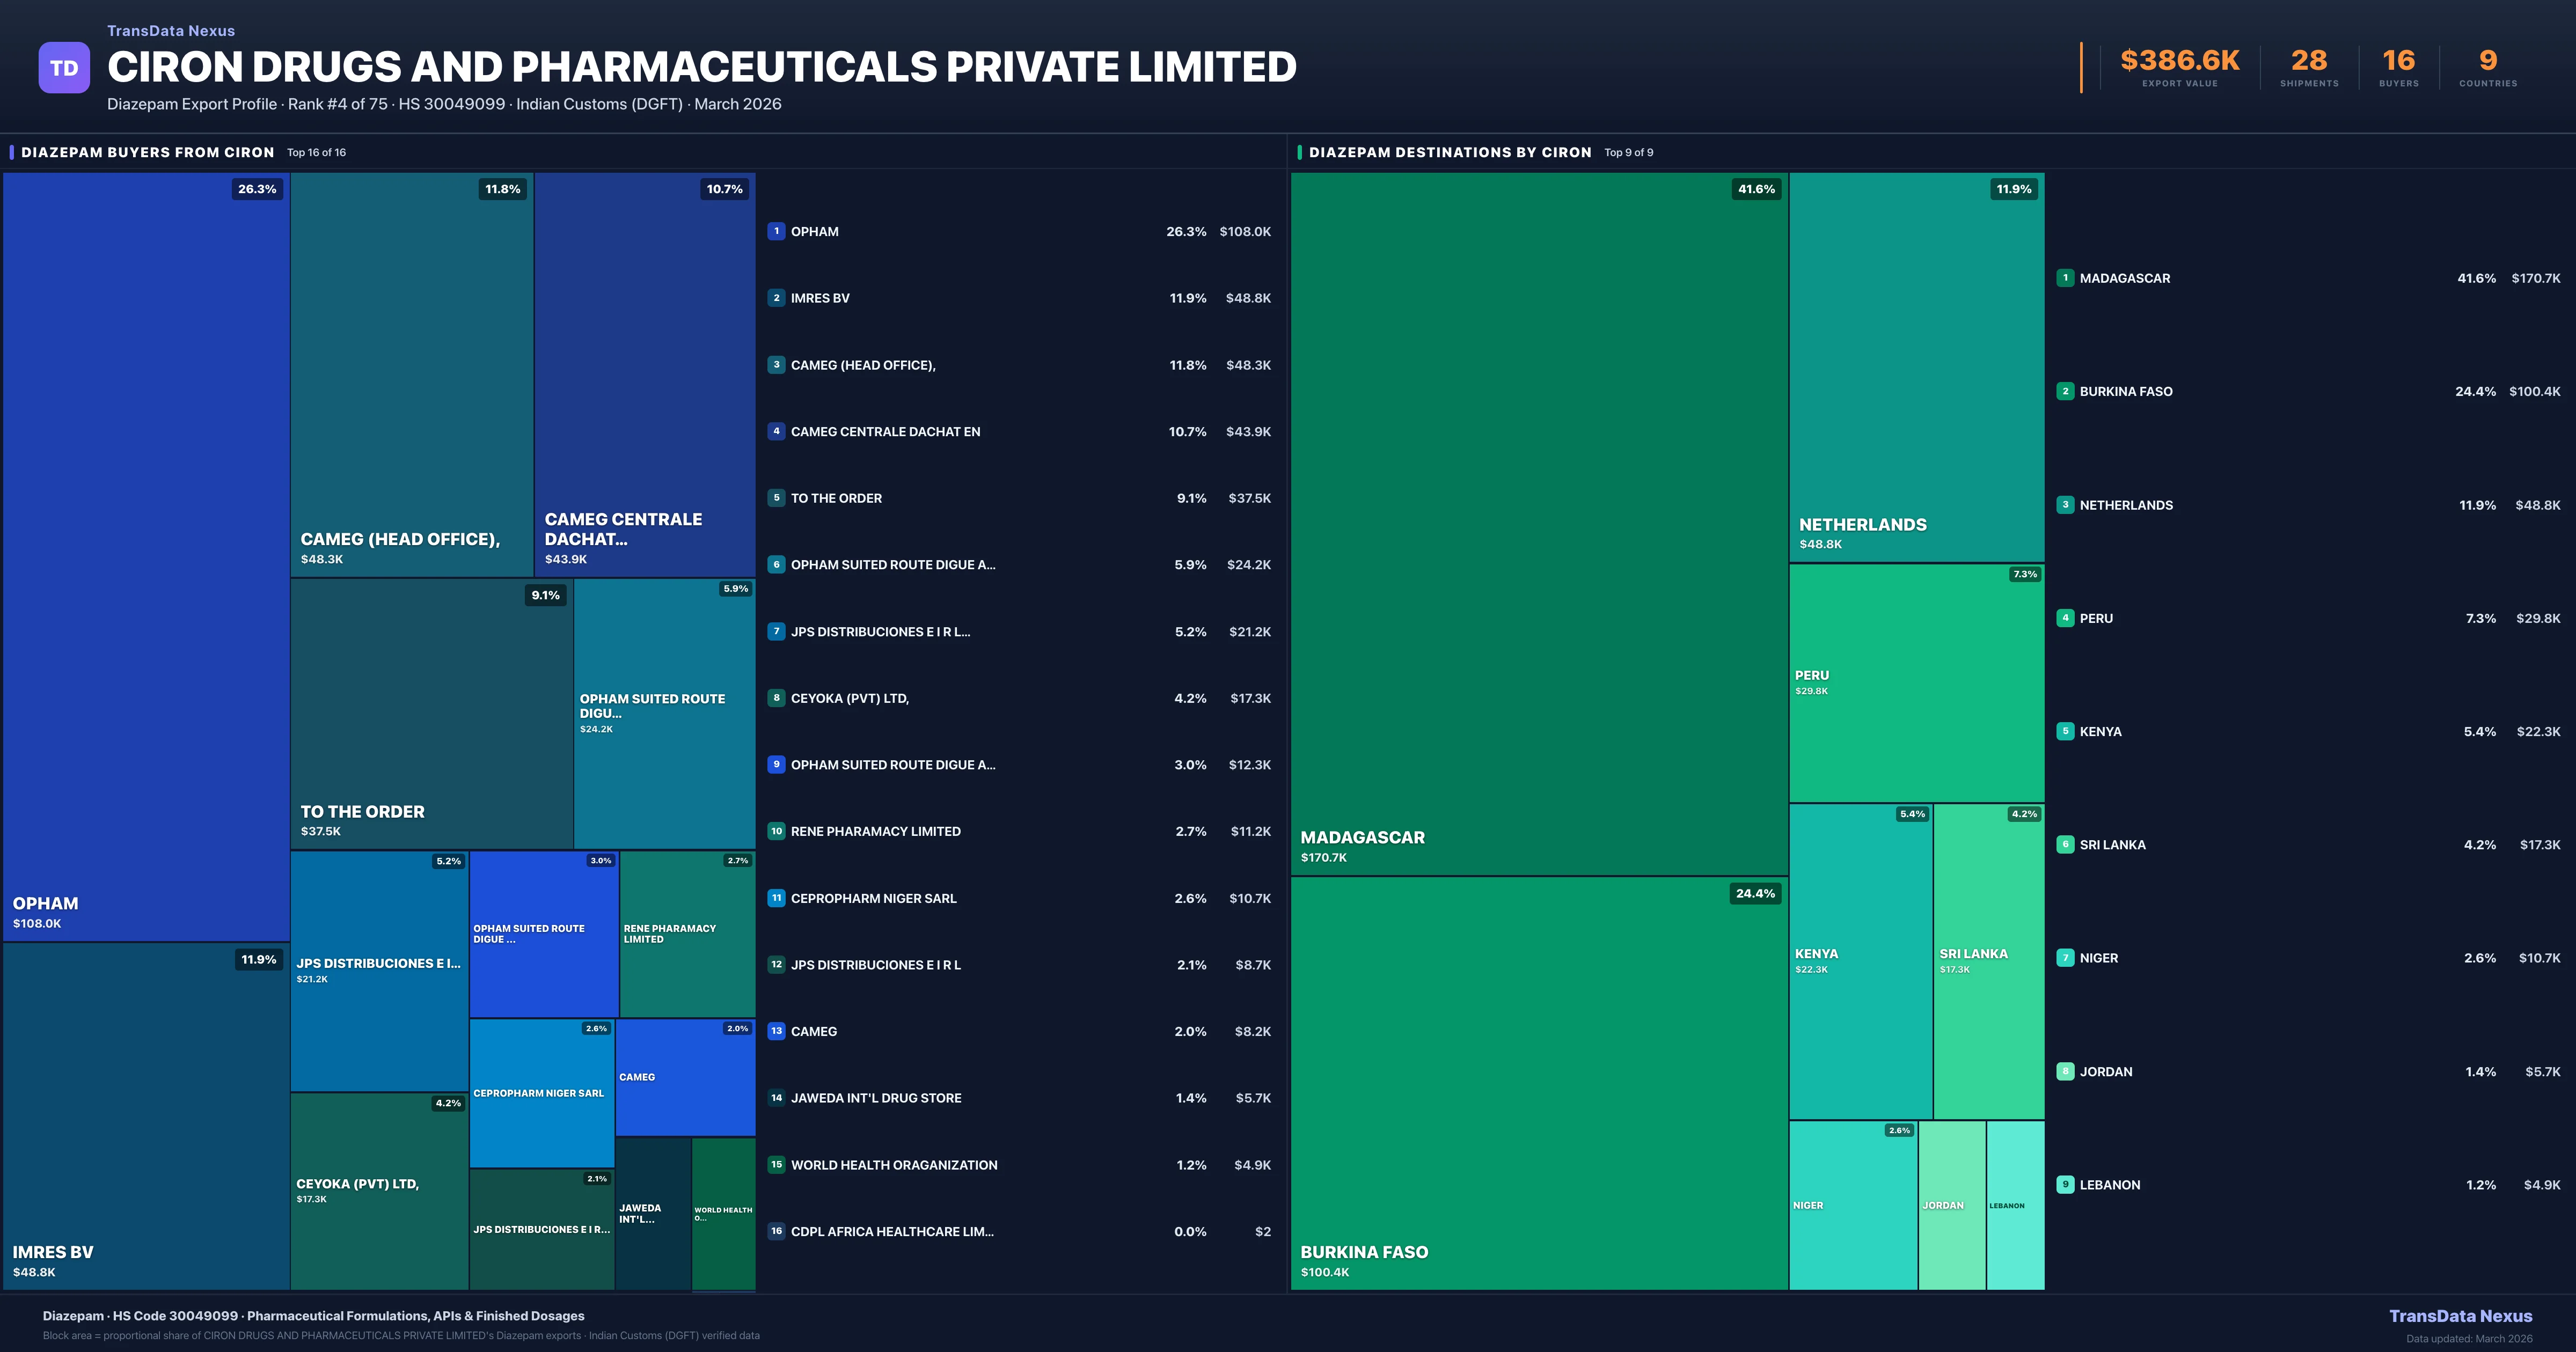This screenshot has height=1352, width=2576.
Task: Click rank 1 badge beside OPHAM
Action: [x=776, y=231]
